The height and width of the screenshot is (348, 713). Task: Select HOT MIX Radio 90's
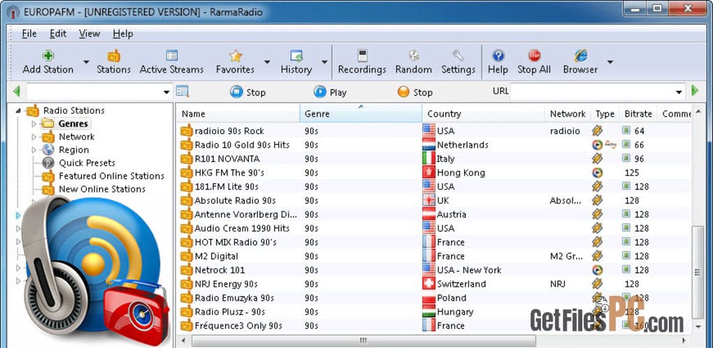tap(434, 242)
